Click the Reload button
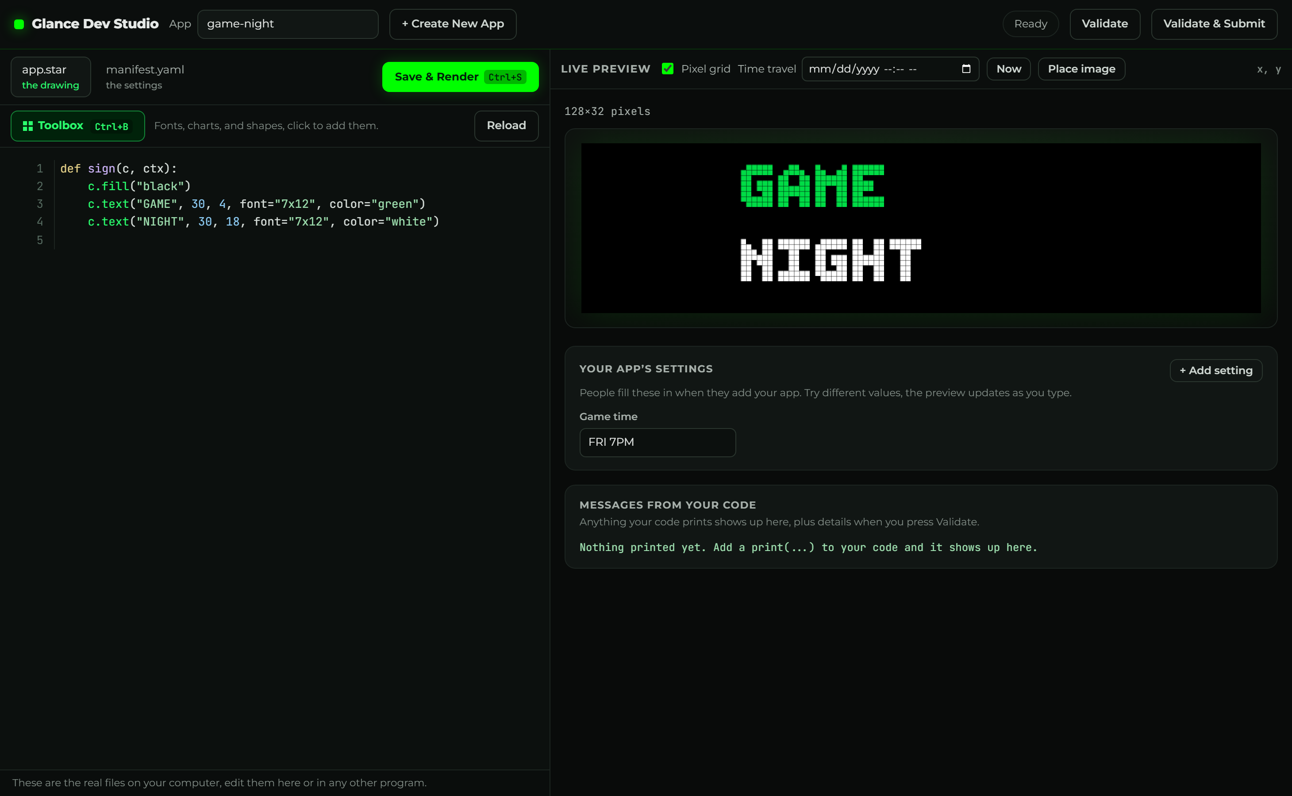This screenshot has width=1292, height=796. (x=506, y=126)
